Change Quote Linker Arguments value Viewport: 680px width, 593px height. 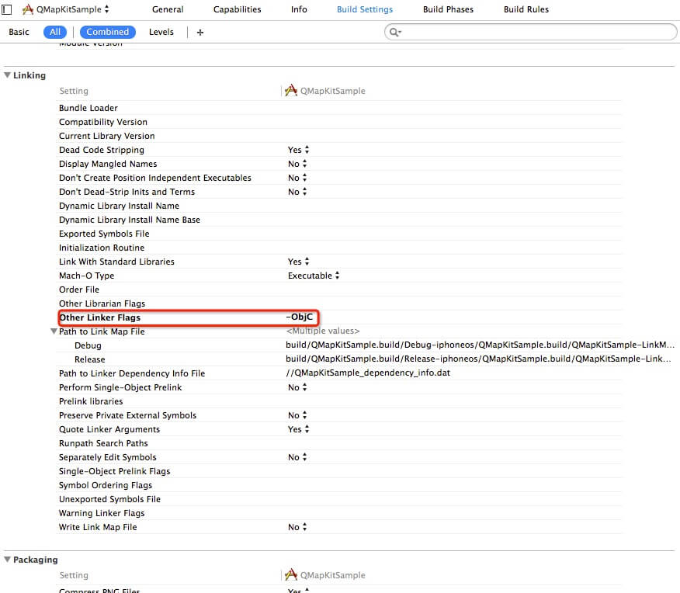pyautogui.click(x=298, y=429)
